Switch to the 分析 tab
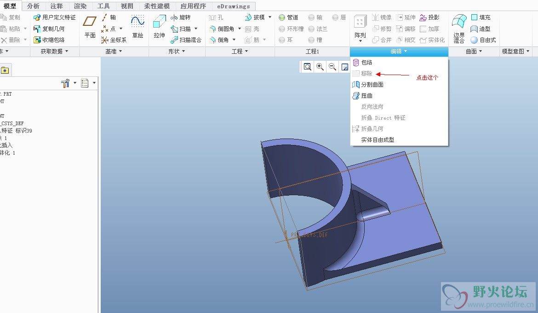 33,6
